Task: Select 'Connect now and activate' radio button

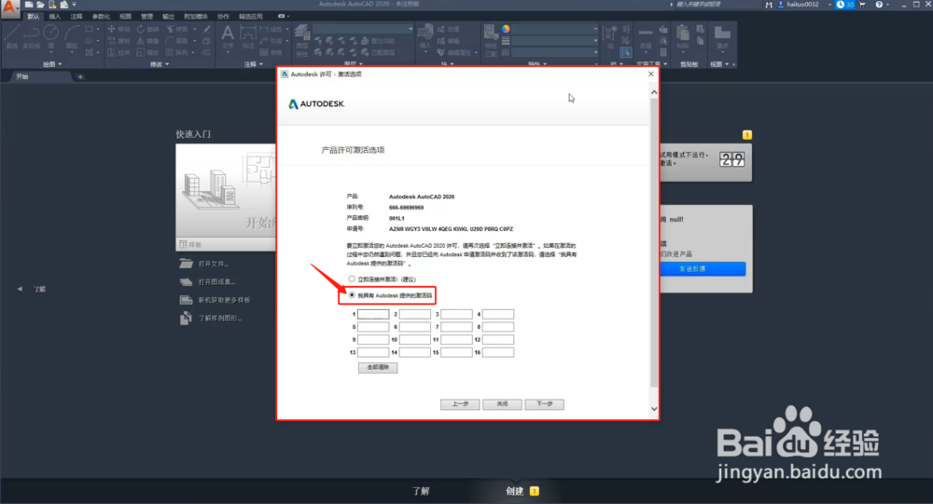Action: coord(352,279)
